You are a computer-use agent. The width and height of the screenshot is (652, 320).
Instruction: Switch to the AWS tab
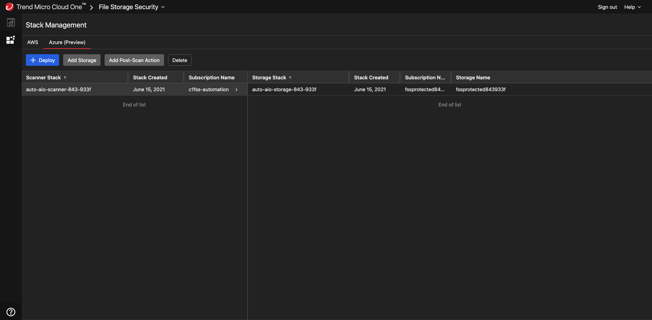tap(33, 42)
